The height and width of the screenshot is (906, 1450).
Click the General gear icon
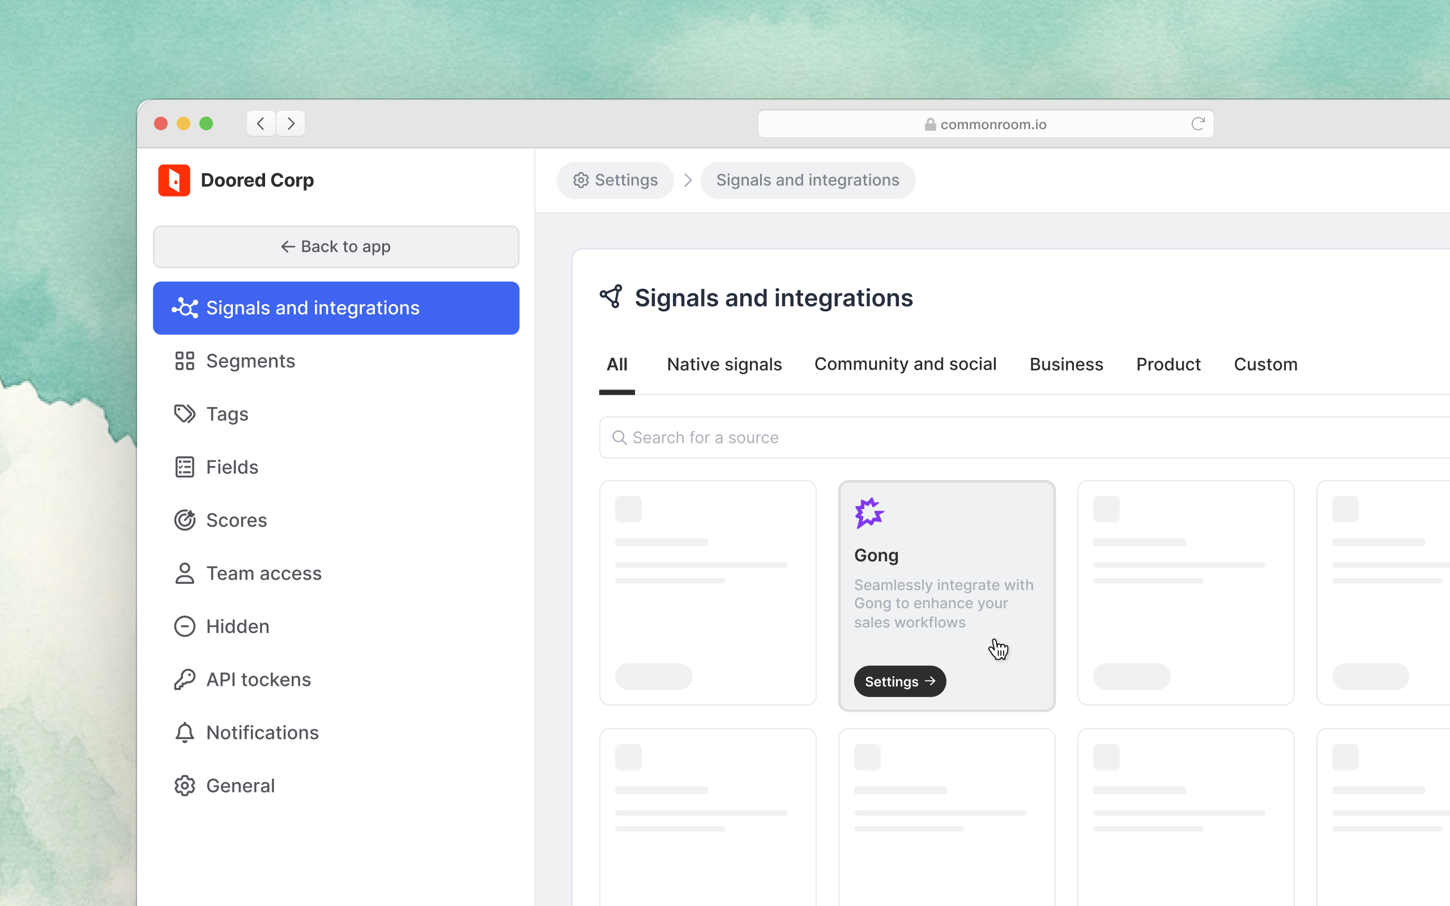[x=185, y=785]
